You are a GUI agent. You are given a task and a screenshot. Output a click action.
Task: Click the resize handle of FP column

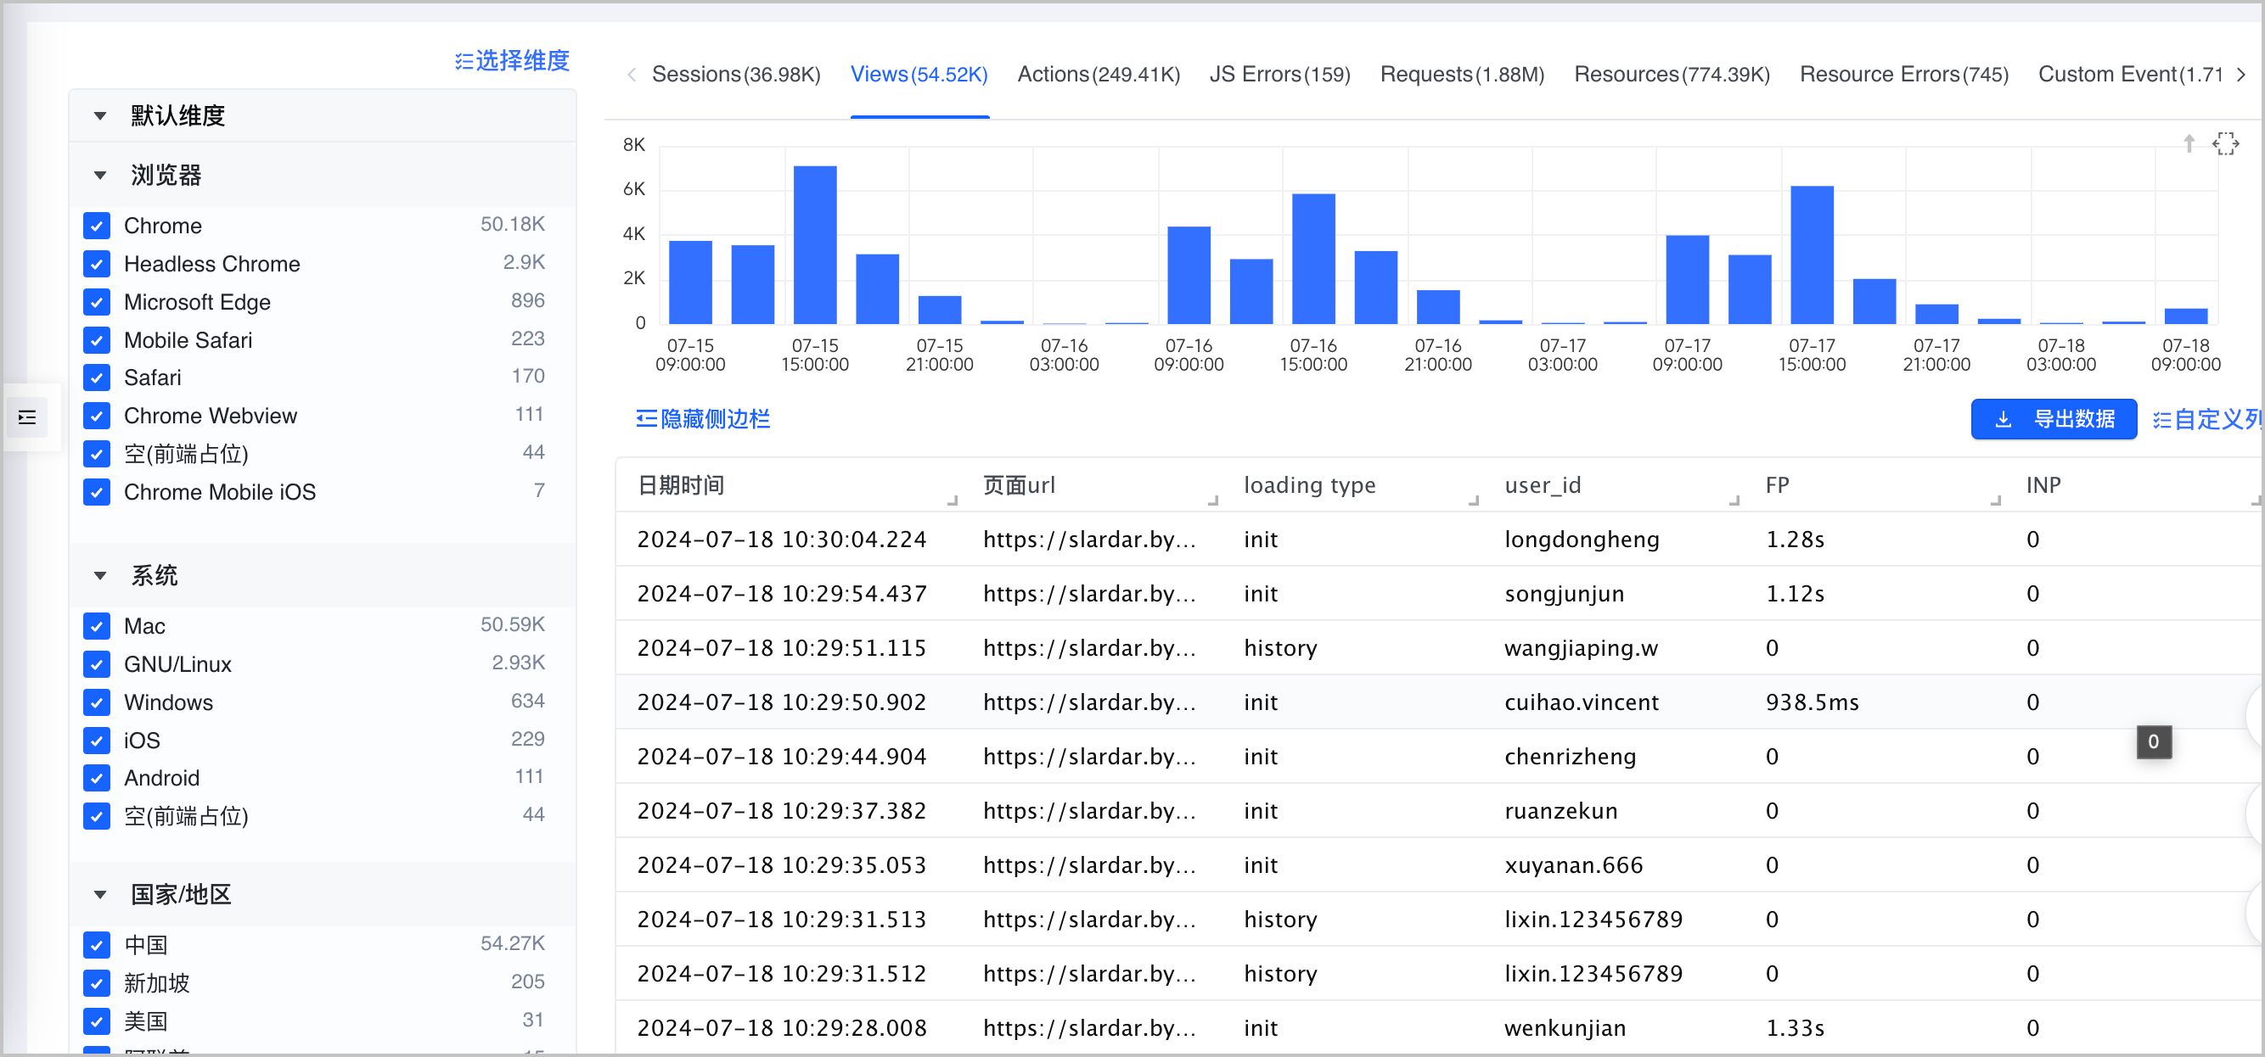pos(1996,500)
